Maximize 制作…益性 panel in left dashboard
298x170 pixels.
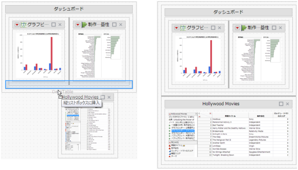coord(114,25)
